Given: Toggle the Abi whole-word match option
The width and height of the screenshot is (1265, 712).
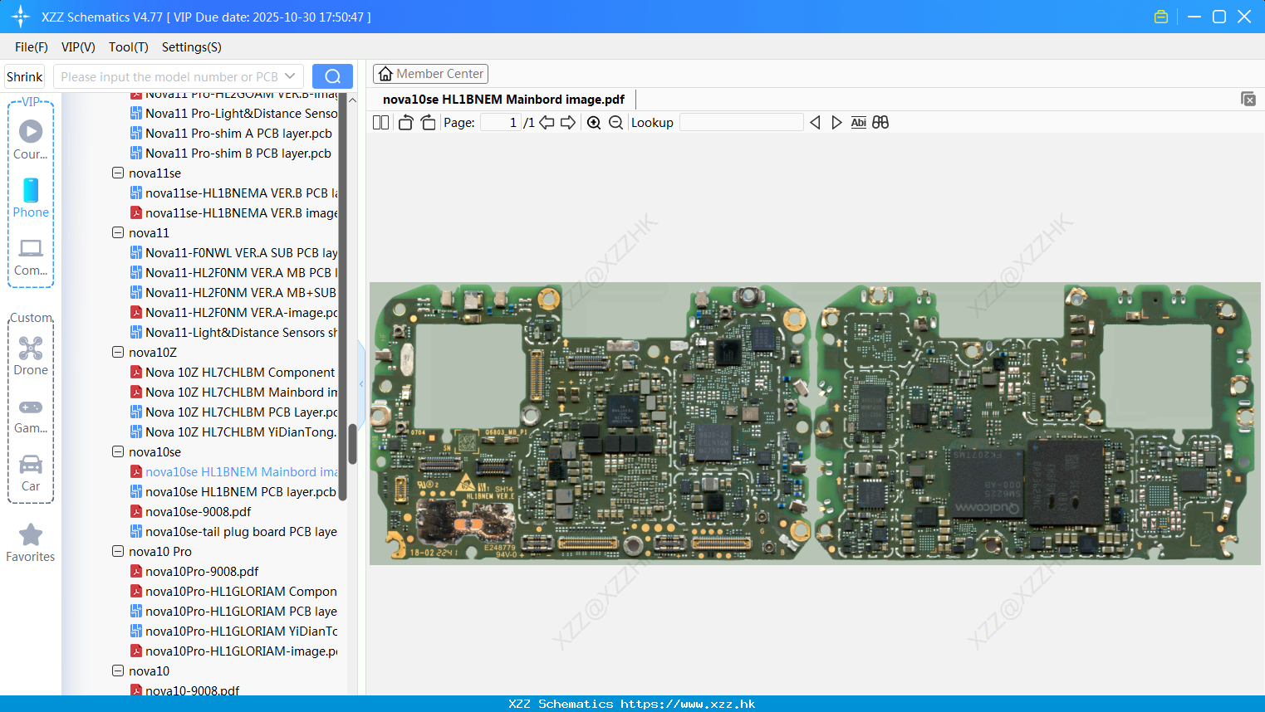Looking at the screenshot, I should (x=858, y=122).
